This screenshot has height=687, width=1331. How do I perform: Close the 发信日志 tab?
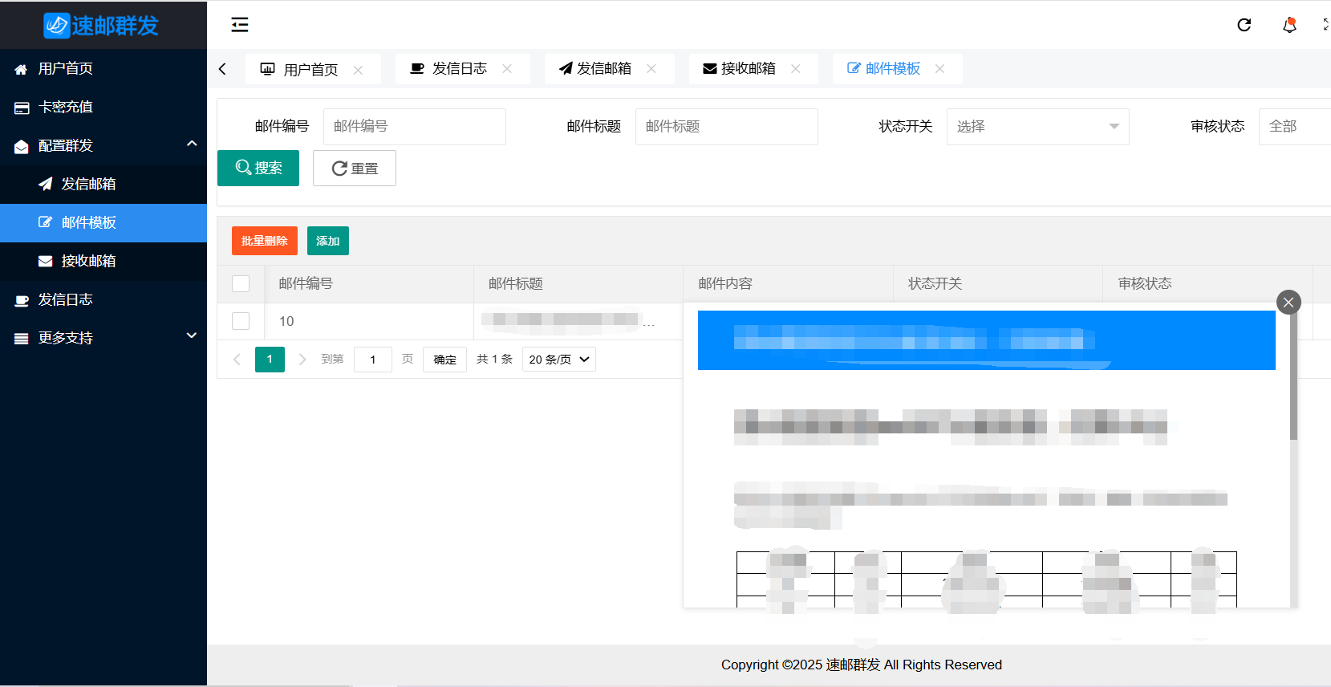coord(507,69)
